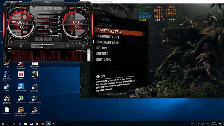Open Afterburner settings gear button

coord(39,39)
